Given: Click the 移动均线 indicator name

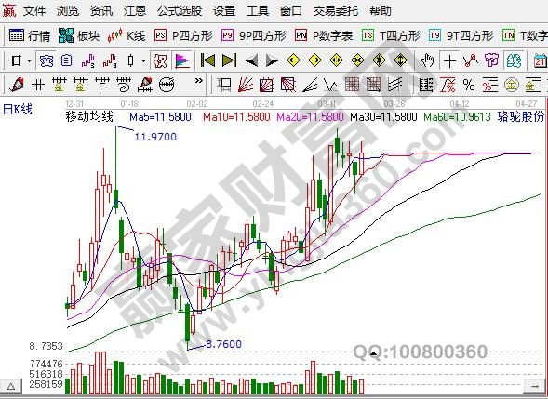Looking at the screenshot, I should point(89,116).
